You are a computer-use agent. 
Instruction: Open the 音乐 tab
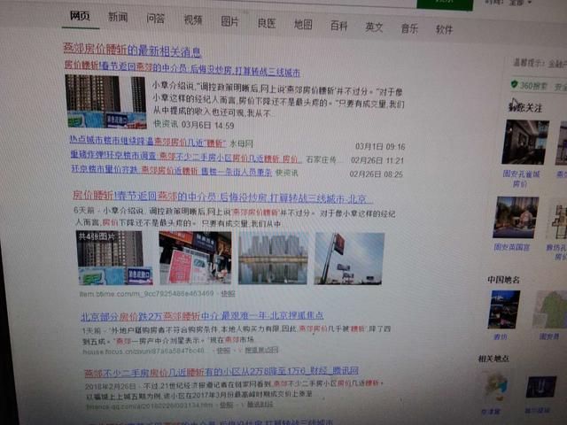[x=409, y=28]
